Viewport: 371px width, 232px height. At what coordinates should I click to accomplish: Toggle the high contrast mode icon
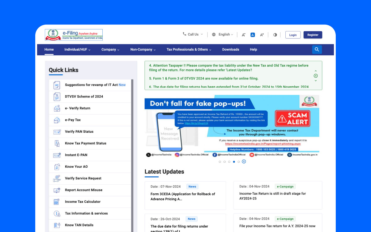coord(275,35)
